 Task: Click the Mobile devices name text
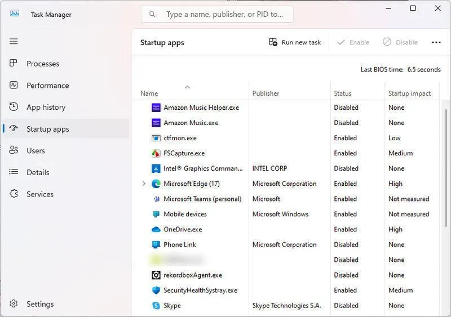pyautogui.click(x=185, y=214)
